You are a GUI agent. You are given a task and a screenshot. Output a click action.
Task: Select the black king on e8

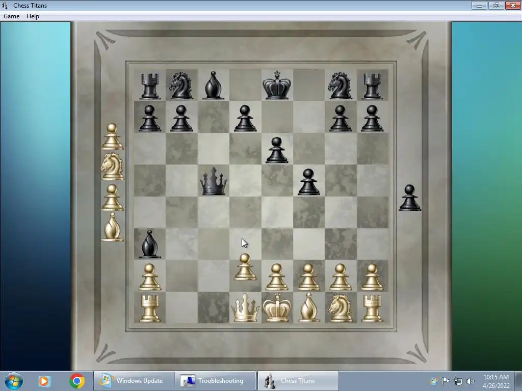277,85
